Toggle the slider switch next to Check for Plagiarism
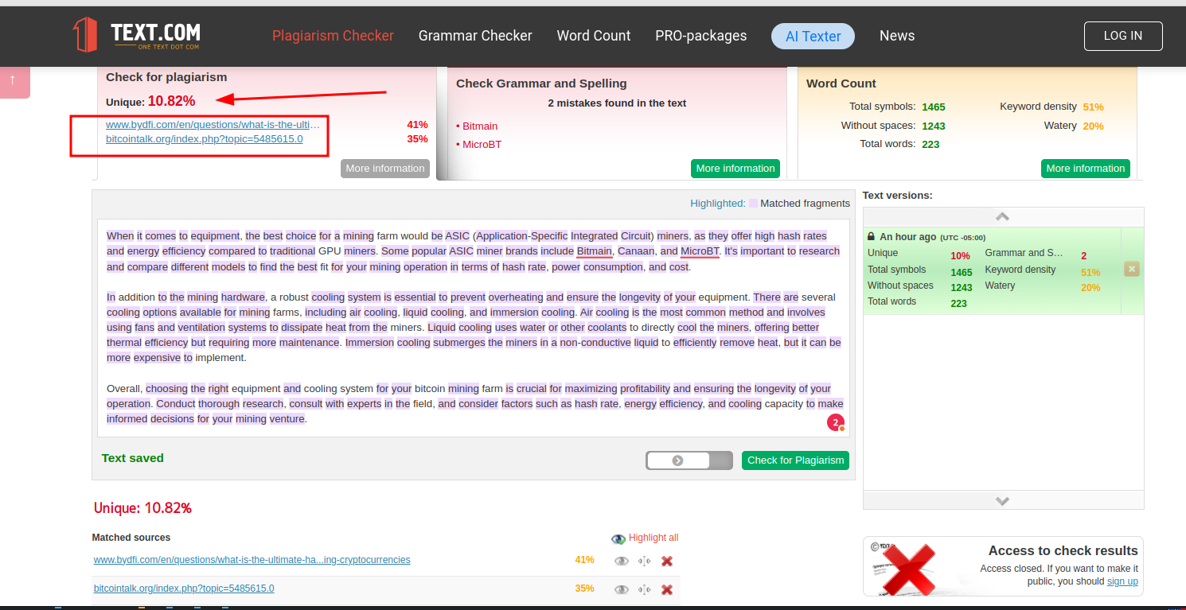Image resolution: width=1186 pixels, height=610 pixels. click(x=689, y=460)
